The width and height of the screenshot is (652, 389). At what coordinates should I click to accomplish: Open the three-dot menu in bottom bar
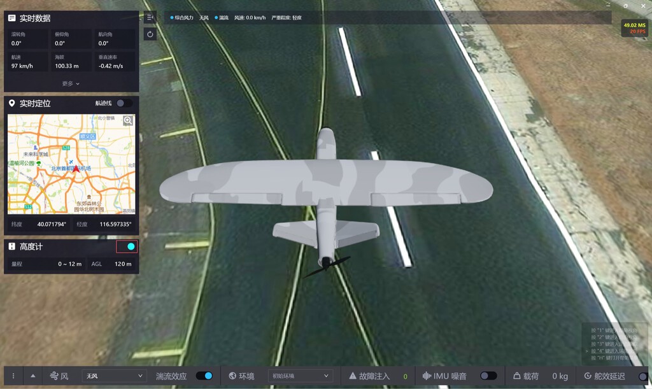(13, 376)
